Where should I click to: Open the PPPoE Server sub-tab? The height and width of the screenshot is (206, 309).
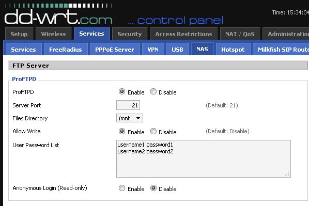click(x=115, y=49)
